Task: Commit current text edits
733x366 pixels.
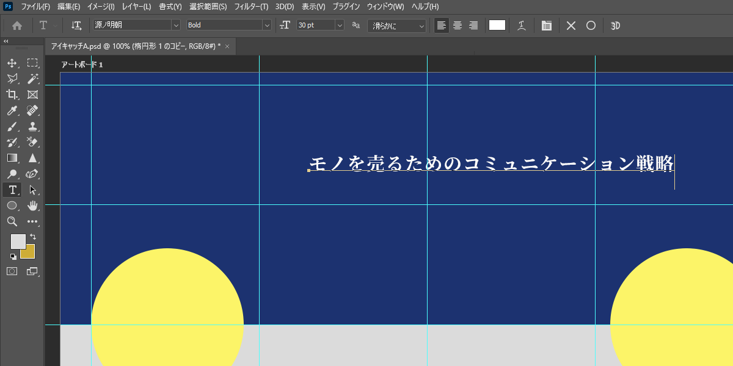Action: (x=591, y=26)
